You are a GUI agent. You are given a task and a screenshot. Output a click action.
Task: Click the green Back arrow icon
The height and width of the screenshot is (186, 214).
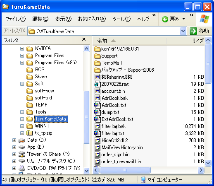[165, 19]
